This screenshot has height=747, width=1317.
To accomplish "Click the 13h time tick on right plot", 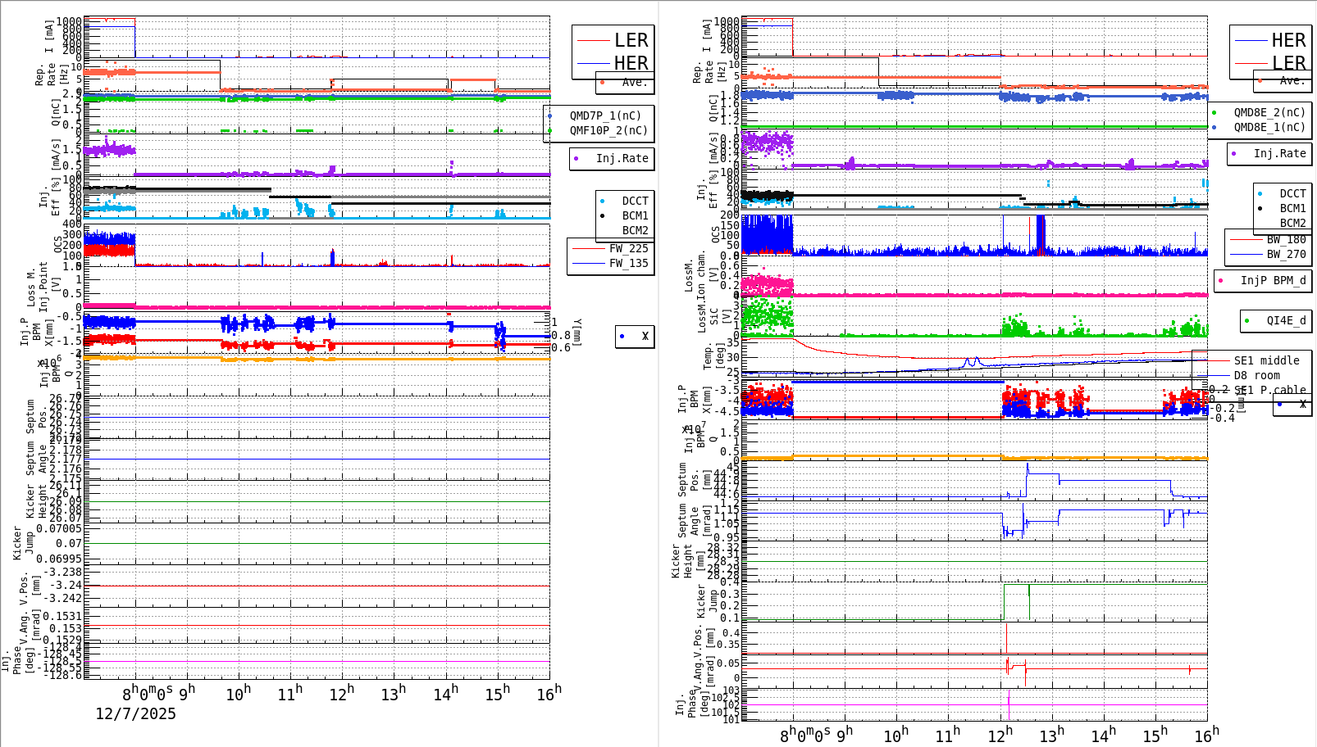I will click(1051, 735).
